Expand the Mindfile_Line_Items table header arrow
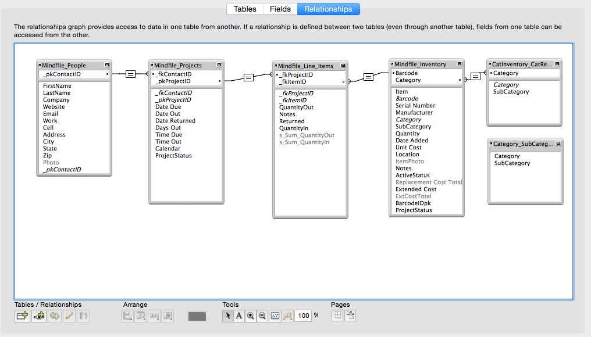The image size is (591, 337). point(276,66)
